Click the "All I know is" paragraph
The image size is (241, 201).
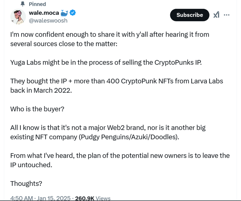[x=108, y=132]
